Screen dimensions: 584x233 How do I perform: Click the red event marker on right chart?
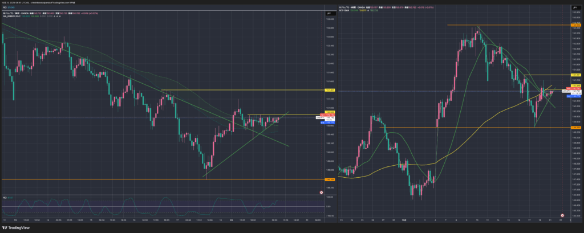coord(563,215)
